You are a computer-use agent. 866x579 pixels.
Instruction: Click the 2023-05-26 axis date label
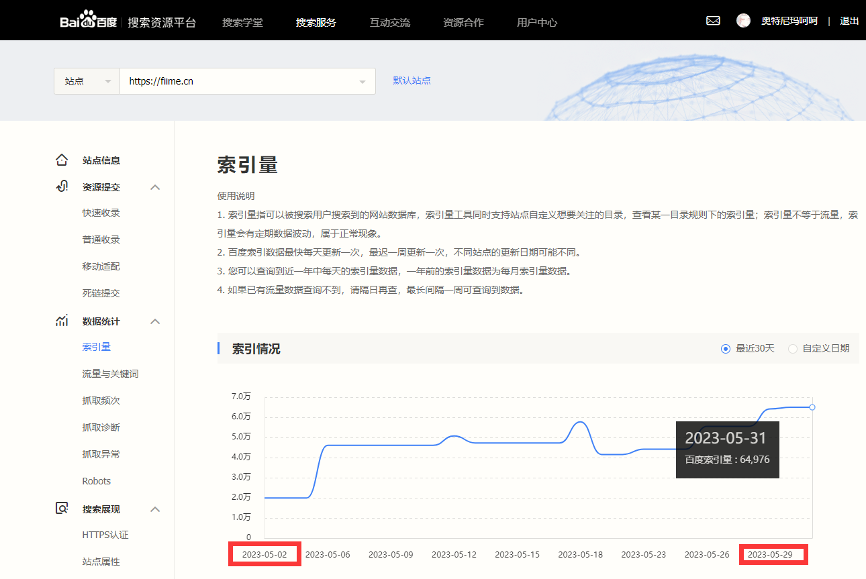tap(707, 555)
